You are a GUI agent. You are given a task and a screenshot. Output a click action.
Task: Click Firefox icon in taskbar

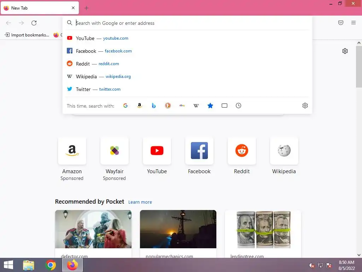[72, 265]
